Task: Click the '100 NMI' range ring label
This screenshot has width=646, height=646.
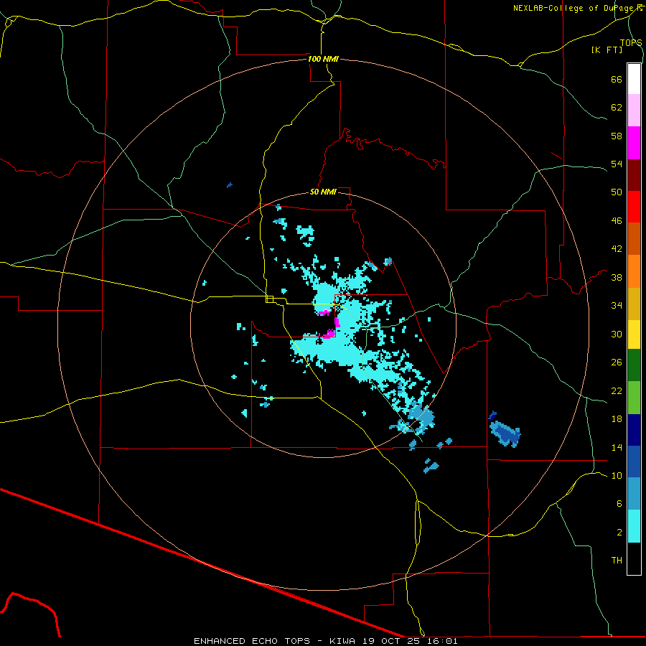Action: pos(323,59)
